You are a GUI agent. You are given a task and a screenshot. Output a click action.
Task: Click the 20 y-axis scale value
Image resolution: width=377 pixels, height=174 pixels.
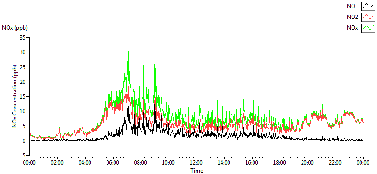(x=23, y=82)
